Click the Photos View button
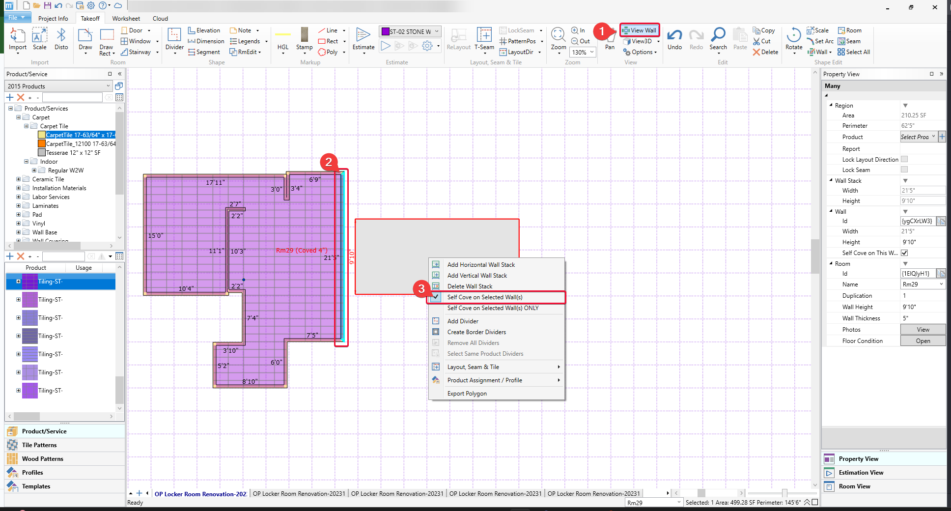The height and width of the screenshot is (511, 951). [x=923, y=330]
